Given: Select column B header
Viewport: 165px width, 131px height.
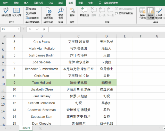Looking at the screenshot, I should (x=42, y=36).
